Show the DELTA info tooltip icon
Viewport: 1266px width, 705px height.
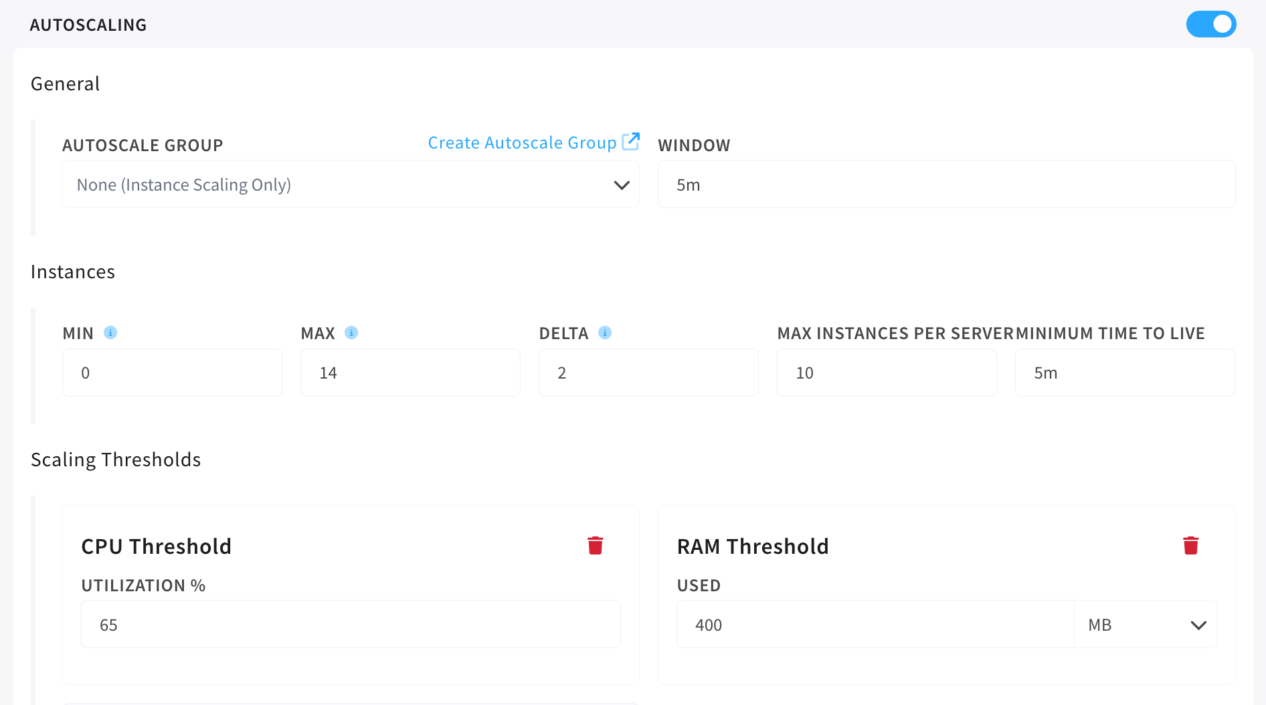click(x=605, y=333)
